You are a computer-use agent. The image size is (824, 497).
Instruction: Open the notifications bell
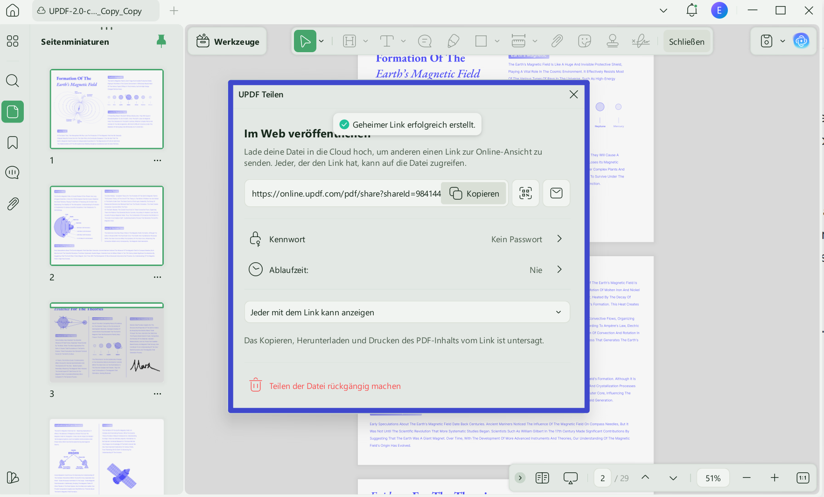(x=691, y=10)
